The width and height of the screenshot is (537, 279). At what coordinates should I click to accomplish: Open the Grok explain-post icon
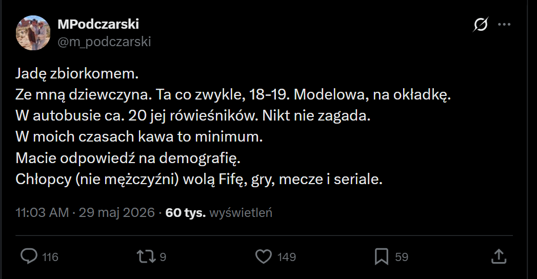(x=481, y=24)
